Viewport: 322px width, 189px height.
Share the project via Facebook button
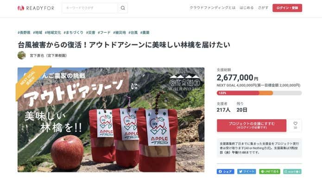tap(226, 171)
